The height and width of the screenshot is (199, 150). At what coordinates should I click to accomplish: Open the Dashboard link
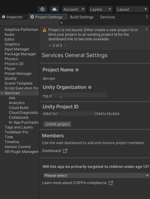pyautogui.click(x=52, y=151)
